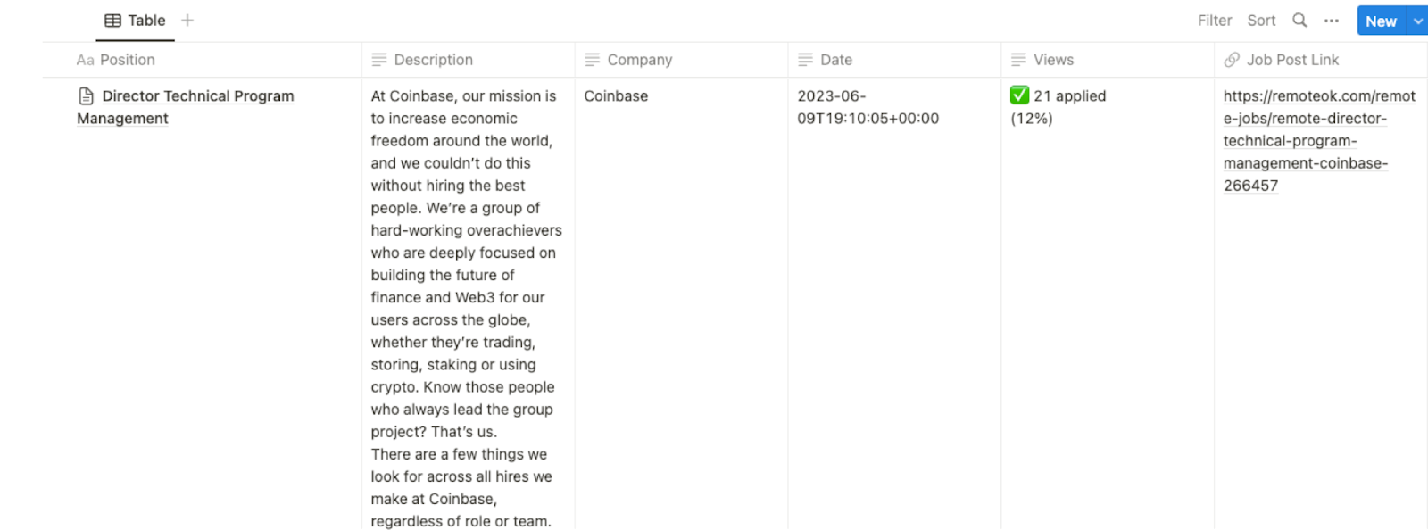Screen dimensions: 1428x530
Task: Add a new view with the plus button
Action: [187, 20]
